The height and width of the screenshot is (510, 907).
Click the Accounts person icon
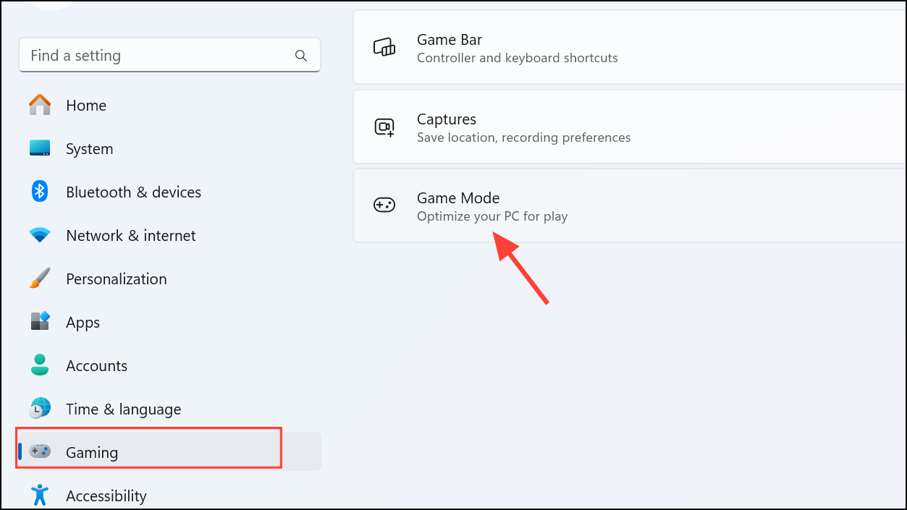pyautogui.click(x=40, y=365)
